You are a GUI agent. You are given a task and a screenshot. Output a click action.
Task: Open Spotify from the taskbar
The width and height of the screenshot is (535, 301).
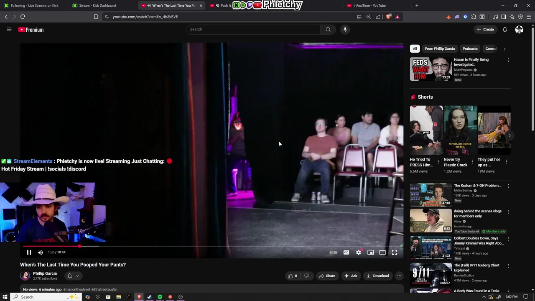(160, 297)
